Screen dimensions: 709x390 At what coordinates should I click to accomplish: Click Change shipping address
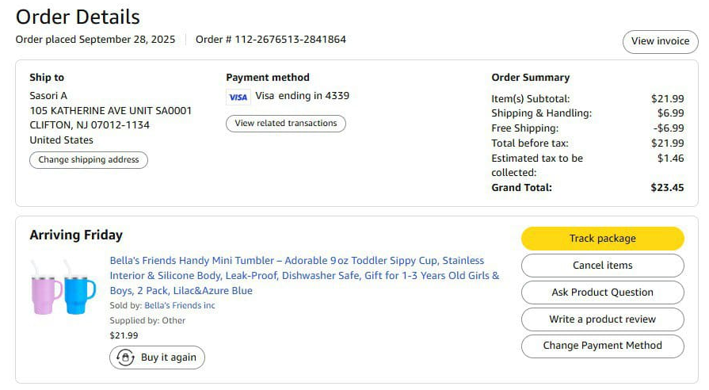89,159
